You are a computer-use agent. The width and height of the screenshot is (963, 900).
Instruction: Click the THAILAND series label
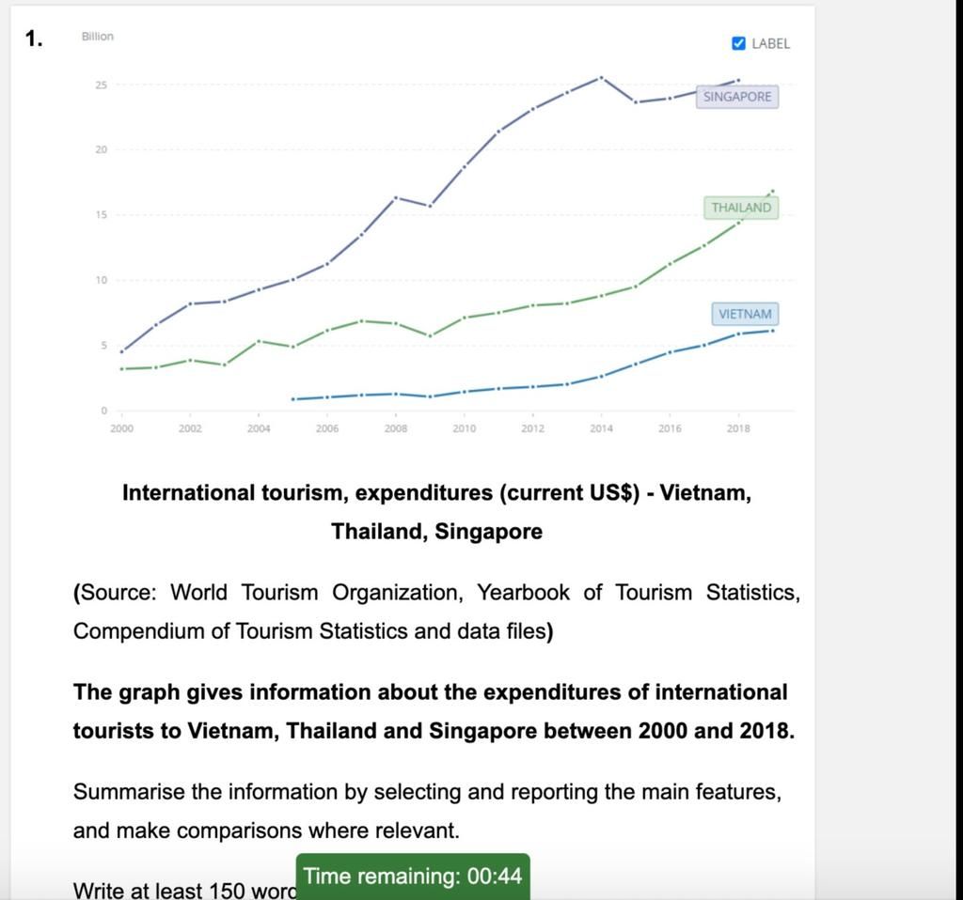point(741,208)
